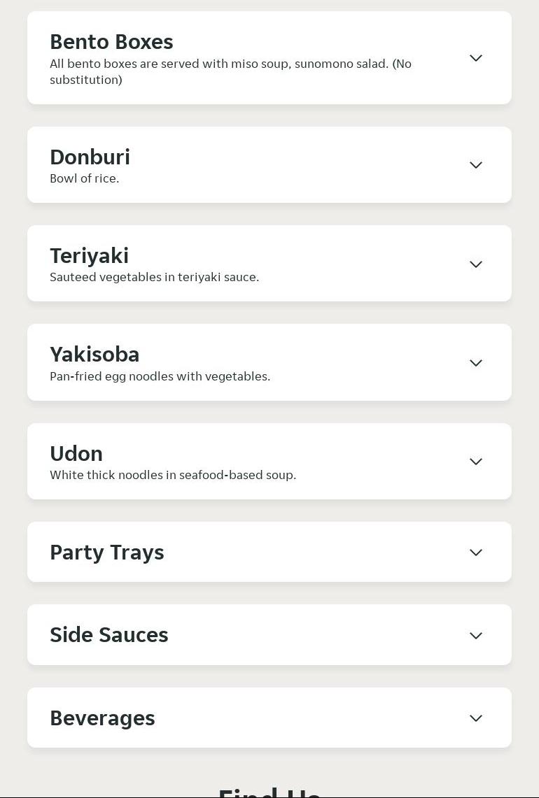Select the Donburi heading
This screenshot has width=539, height=798.
[x=90, y=157]
